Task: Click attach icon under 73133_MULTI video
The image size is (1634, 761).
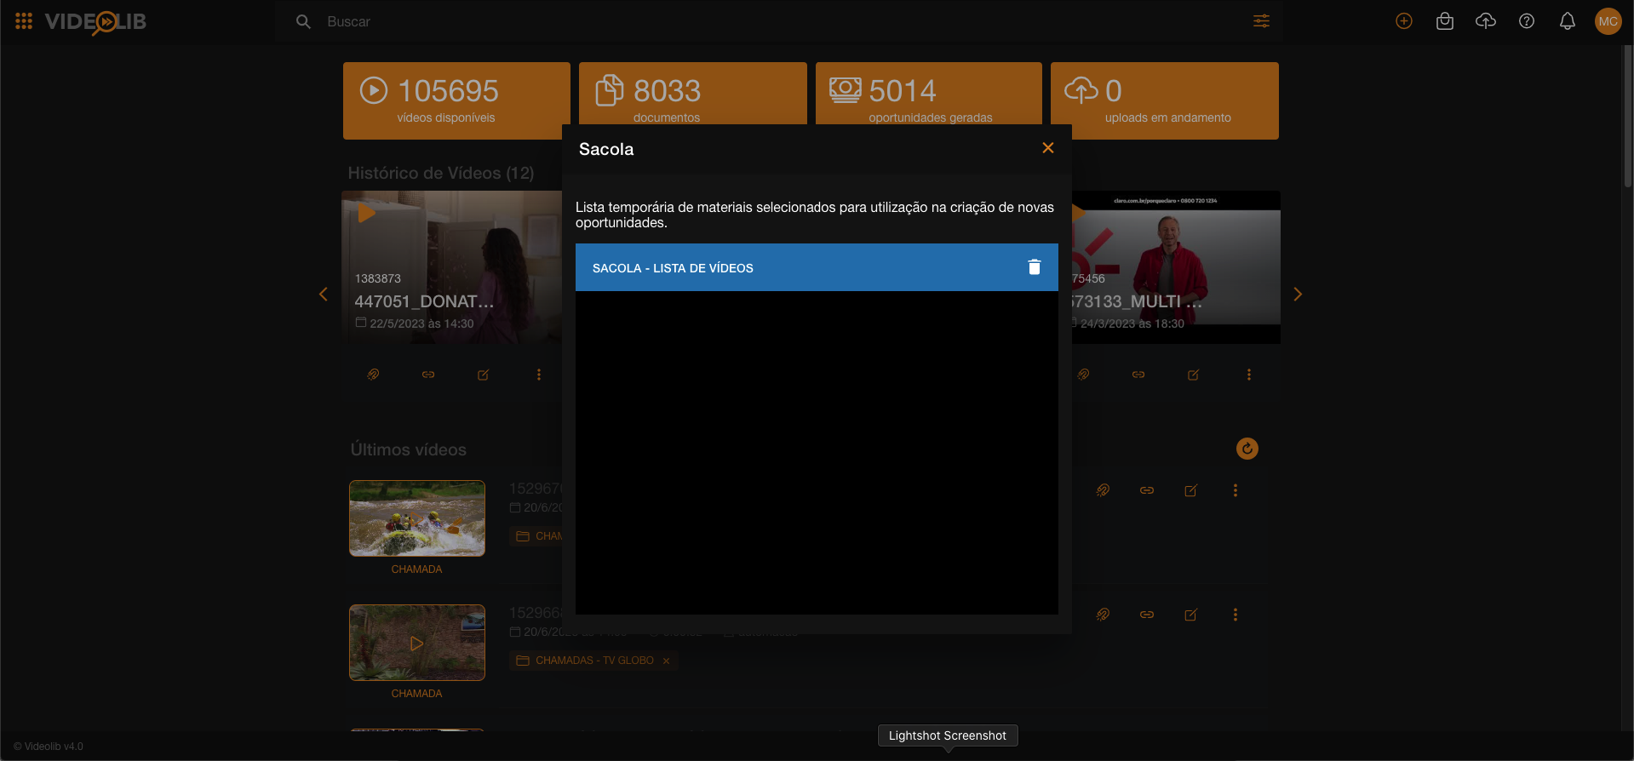Action: click(x=1083, y=375)
